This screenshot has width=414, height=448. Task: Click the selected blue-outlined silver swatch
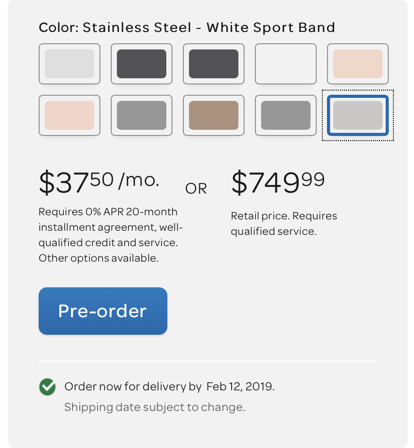click(x=358, y=115)
